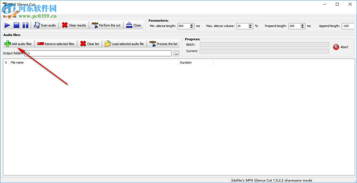Viewport: 357px width, 183px height.
Task: Browse for output folder with ellipsis button
Action: pos(176,53)
